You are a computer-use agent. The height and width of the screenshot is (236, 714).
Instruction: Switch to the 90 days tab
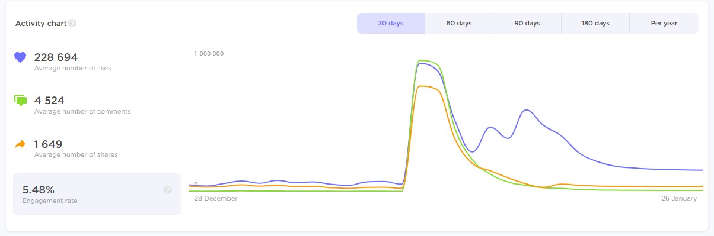tap(527, 24)
